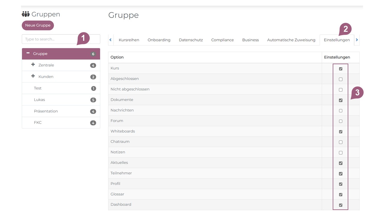Enable the Abgeschlossen checkbox
The width and height of the screenshot is (384, 216).
coord(340,79)
